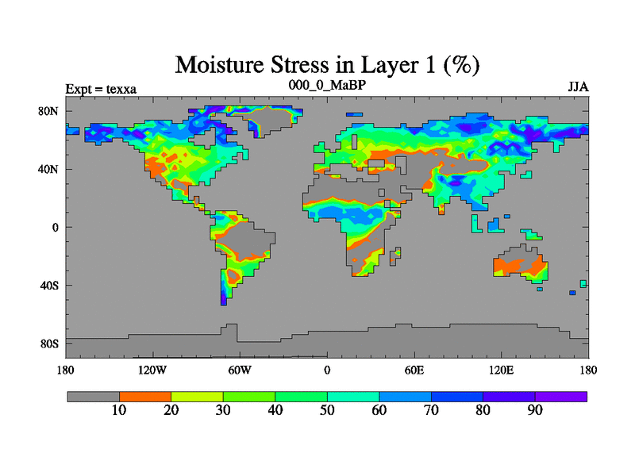Select the "000_0_MaBP" time label
Viewport: 635px width, 476px height.
(x=326, y=86)
